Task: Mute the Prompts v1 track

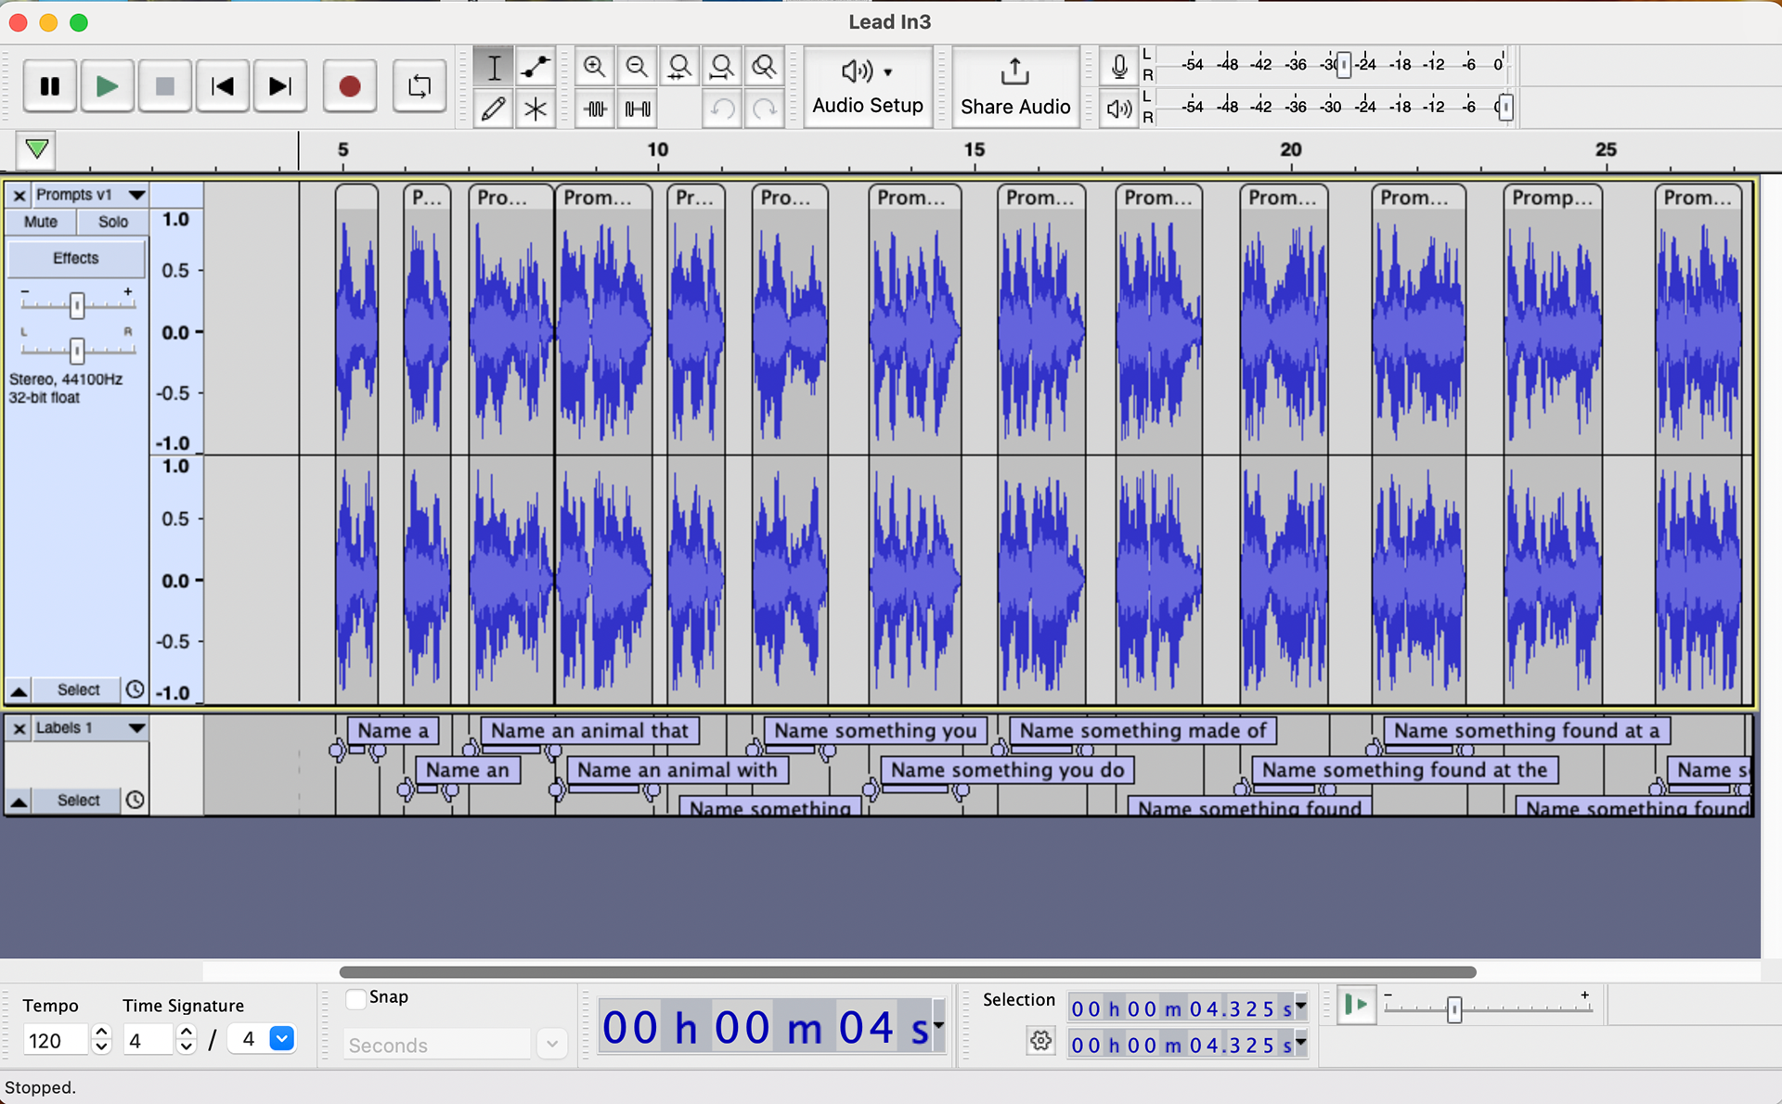Action: tap(41, 222)
